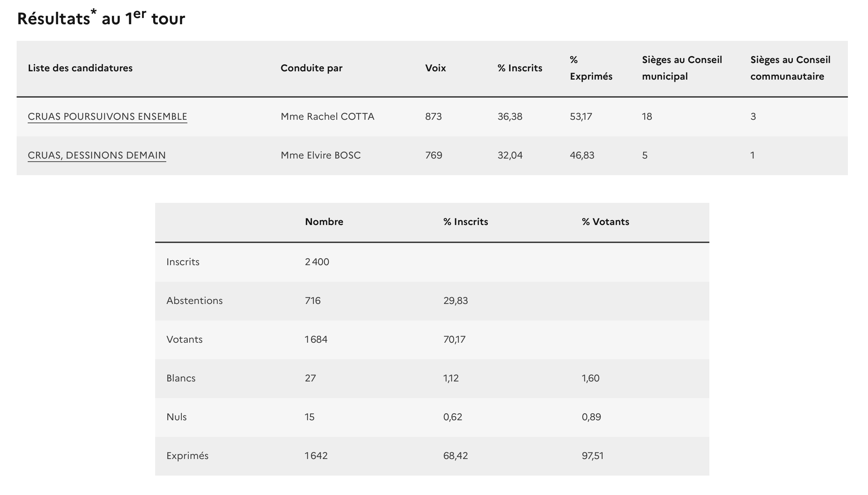Open the CRUAS POURSUIVONS ENSEMBLE list link
Screen dimensions: 868x495
[x=107, y=117]
